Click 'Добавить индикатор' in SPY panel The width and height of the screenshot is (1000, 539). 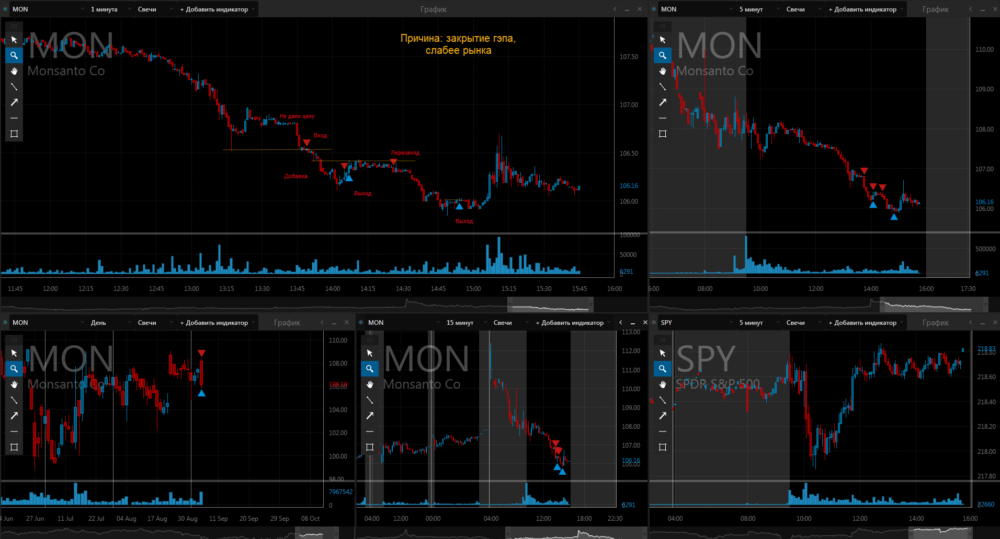[x=866, y=323]
